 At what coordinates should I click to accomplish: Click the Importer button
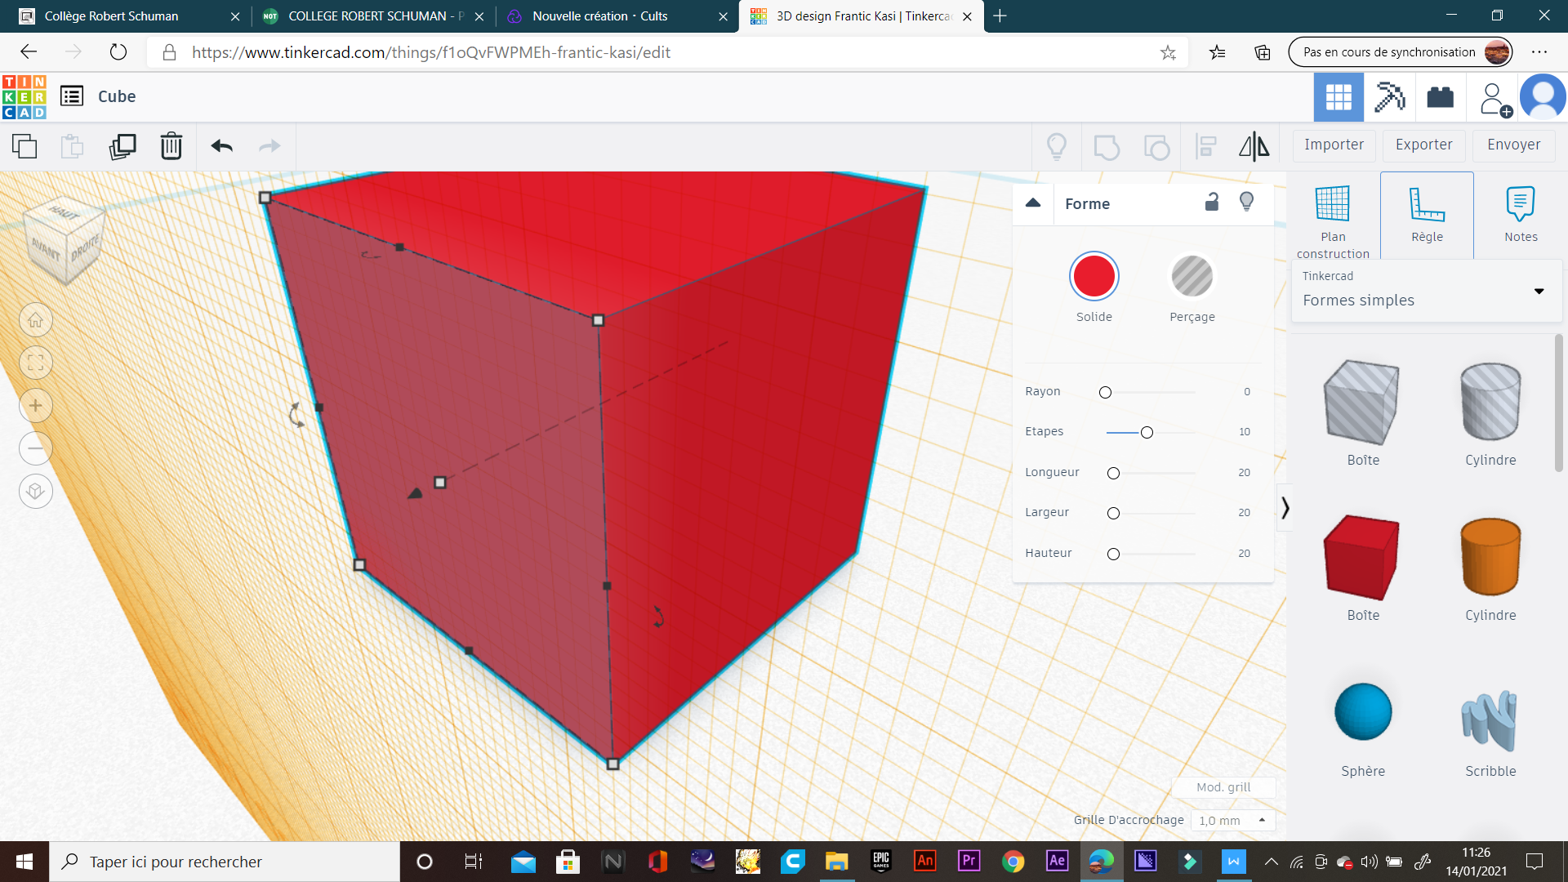[x=1334, y=145]
